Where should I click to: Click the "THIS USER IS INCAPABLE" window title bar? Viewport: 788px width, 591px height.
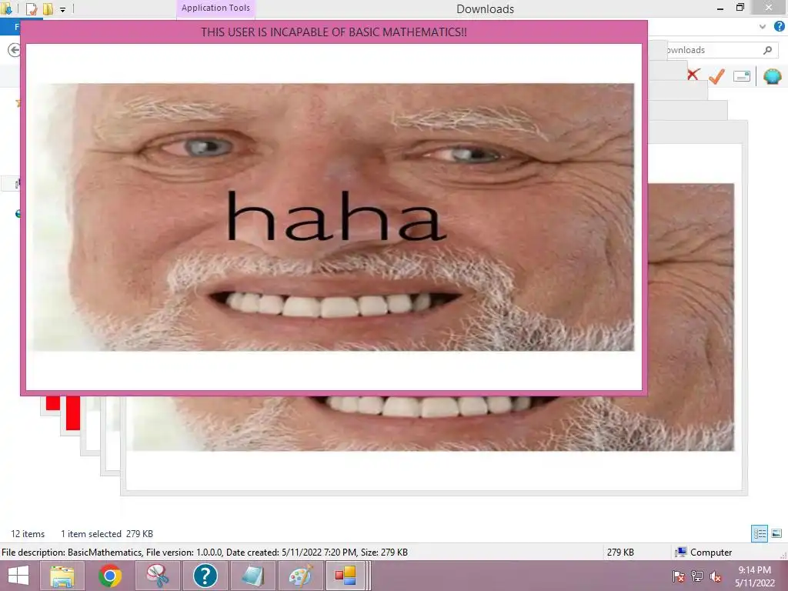click(334, 32)
